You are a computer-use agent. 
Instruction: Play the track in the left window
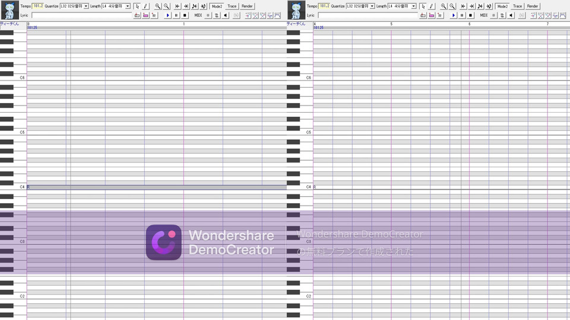[167, 15]
